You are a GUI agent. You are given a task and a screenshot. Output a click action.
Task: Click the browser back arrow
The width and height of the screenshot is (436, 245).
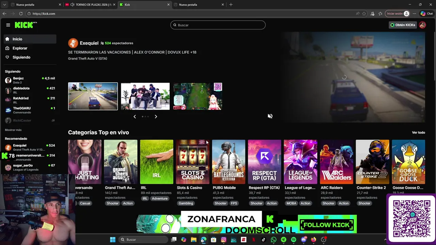point(4,14)
